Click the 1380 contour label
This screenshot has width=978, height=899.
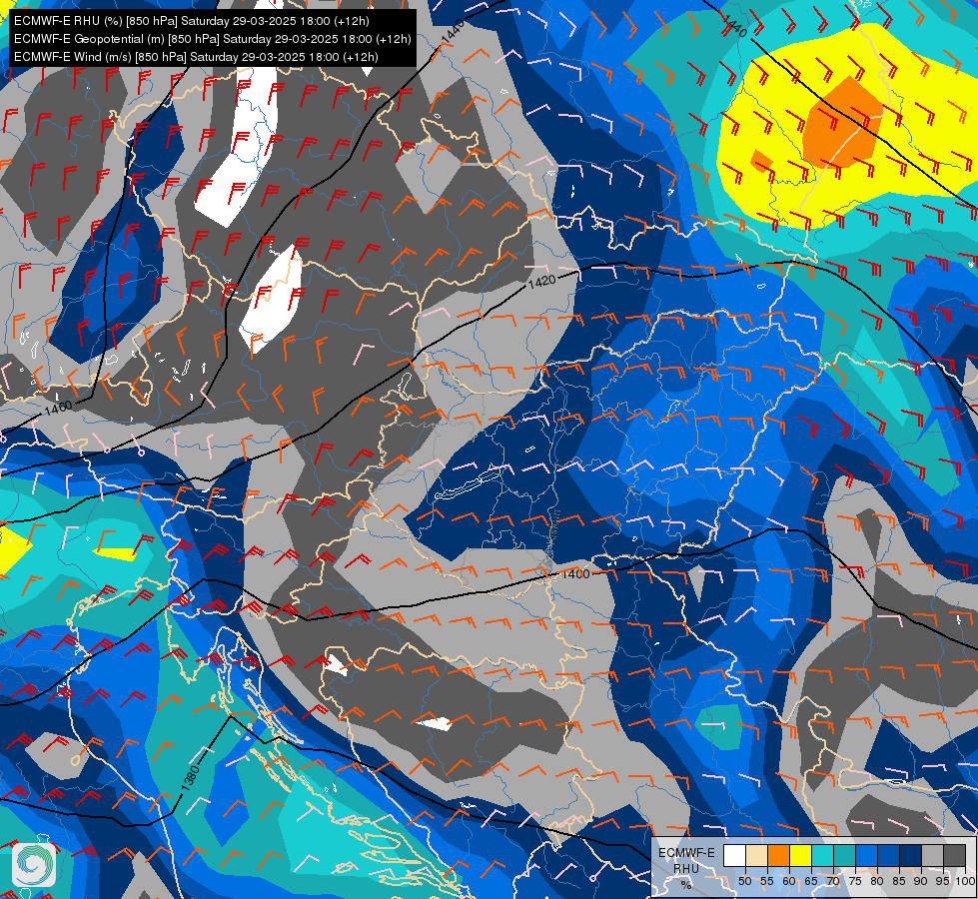pos(190,778)
